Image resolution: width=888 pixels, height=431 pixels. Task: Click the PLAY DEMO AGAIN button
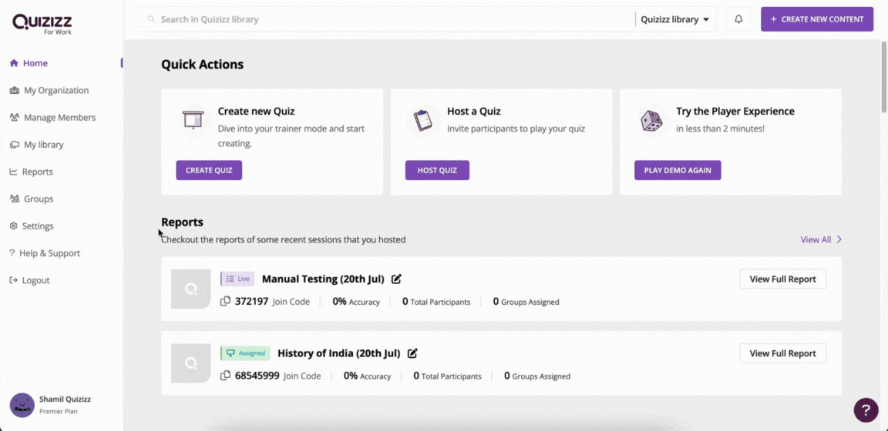[x=678, y=170]
